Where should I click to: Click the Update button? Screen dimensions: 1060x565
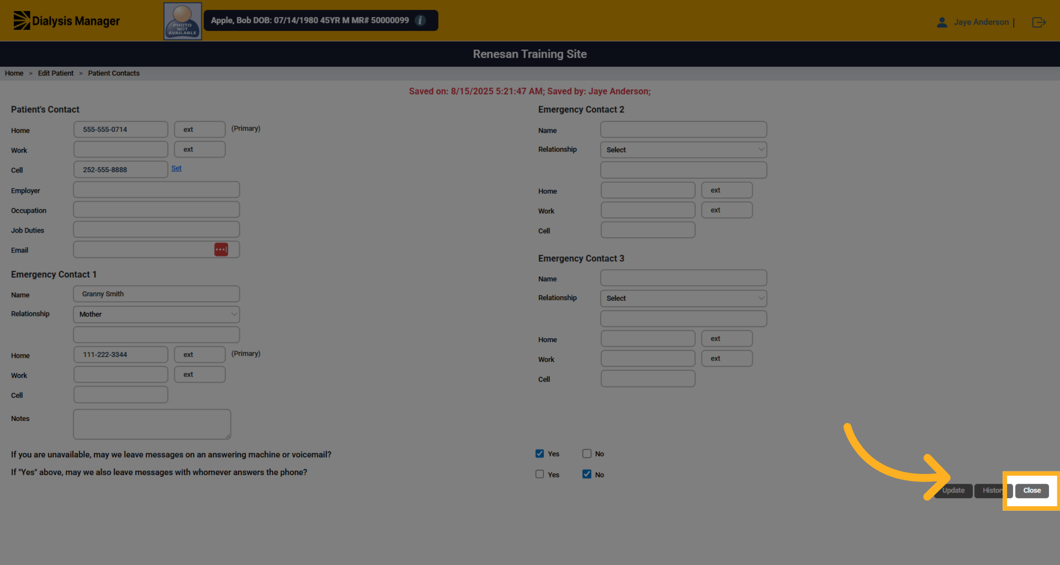[x=953, y=490]
